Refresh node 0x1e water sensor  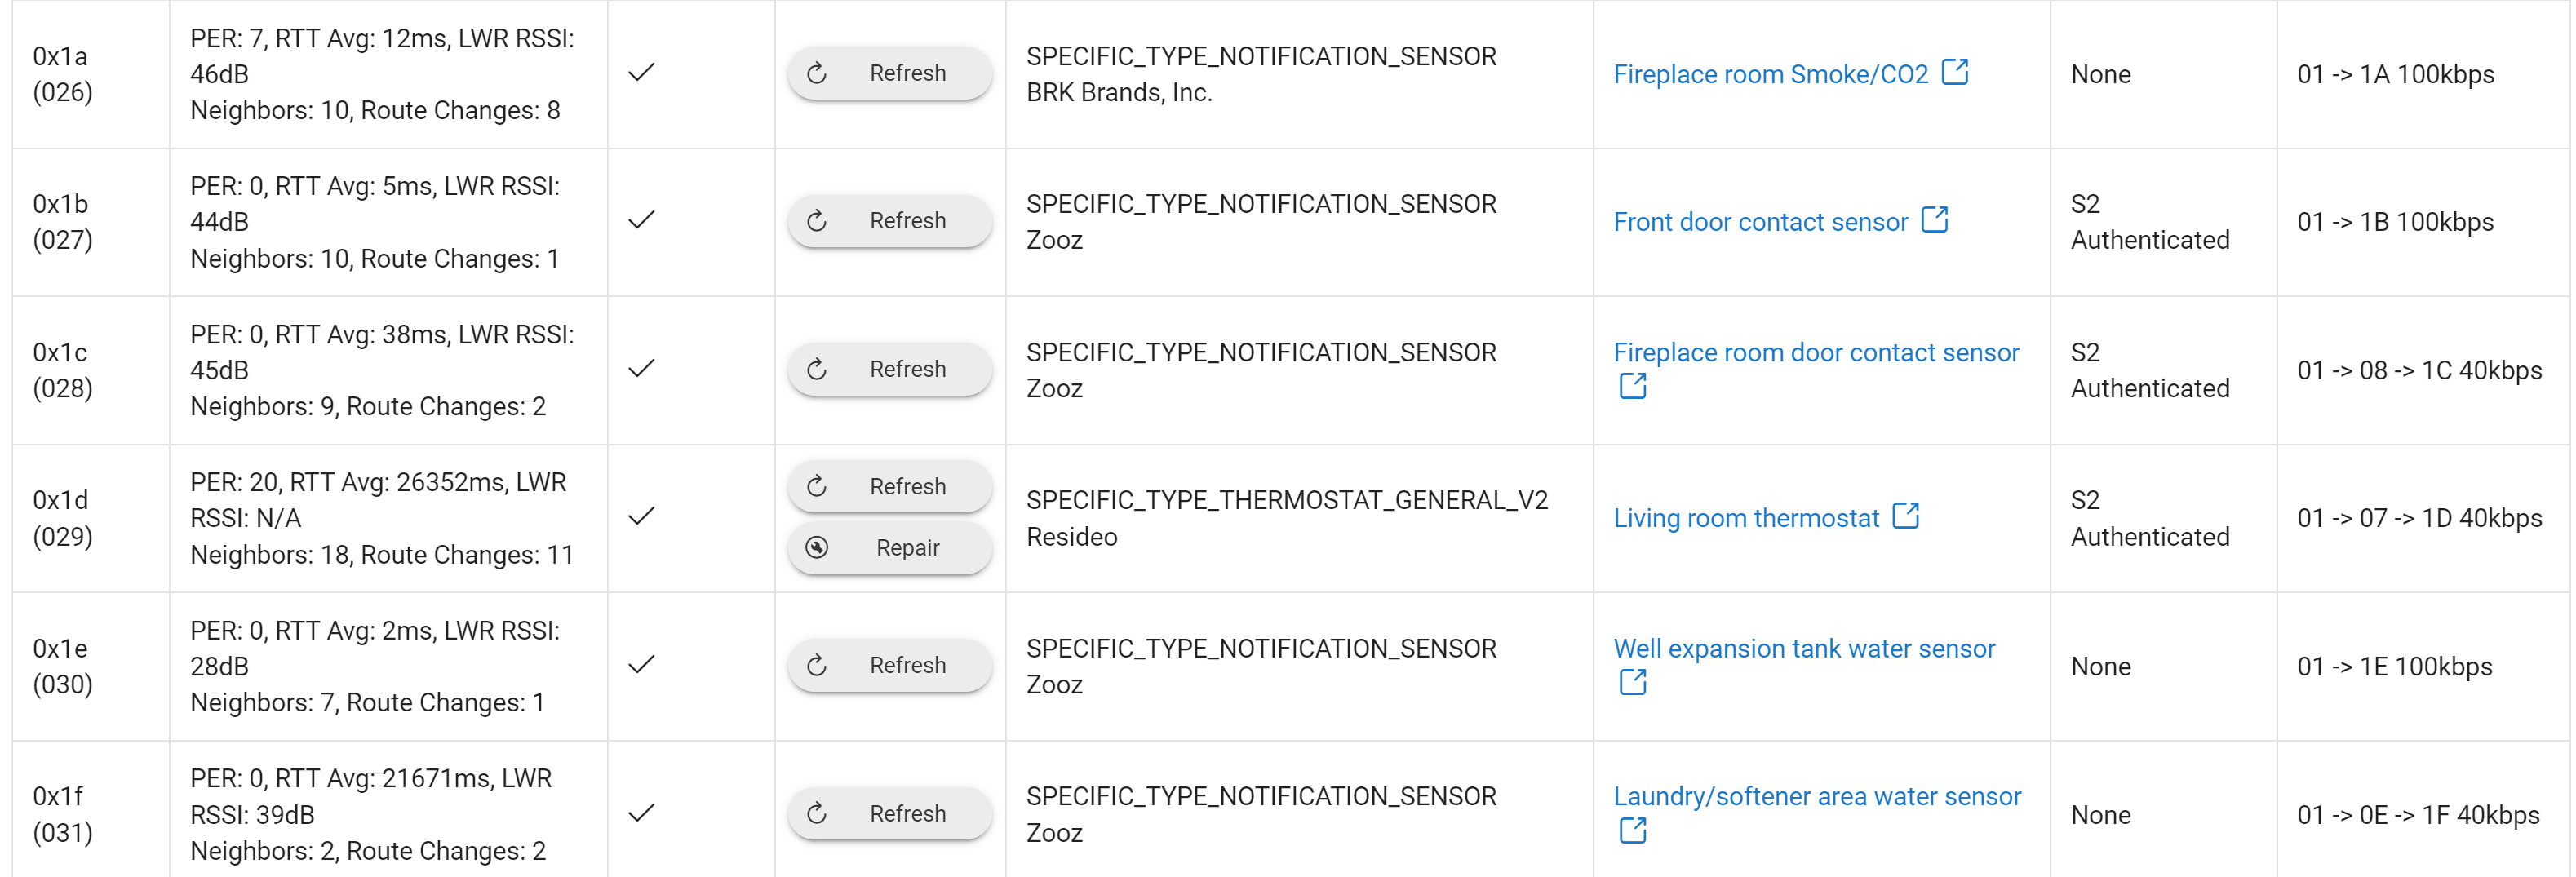(889, 665)
